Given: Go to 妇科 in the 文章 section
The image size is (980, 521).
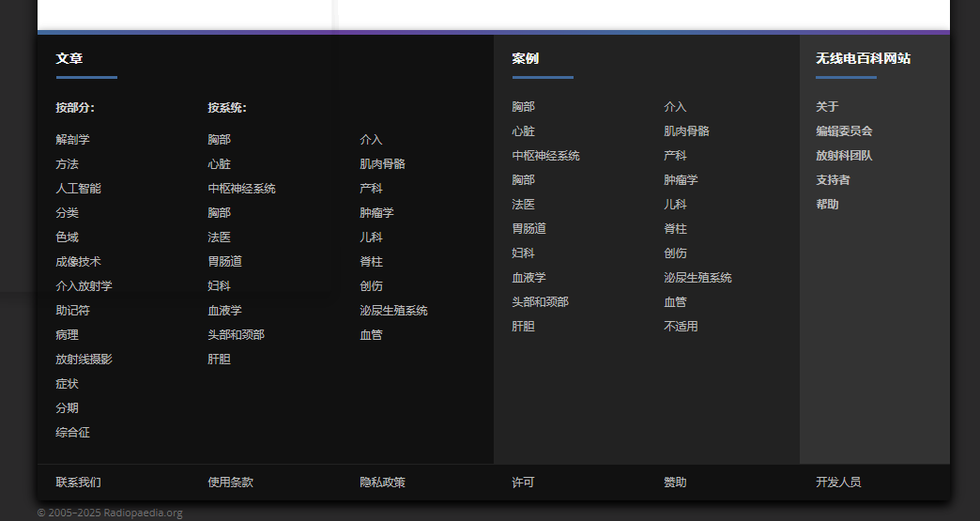Looking at the screenshot, I should (x=220, y=285).
